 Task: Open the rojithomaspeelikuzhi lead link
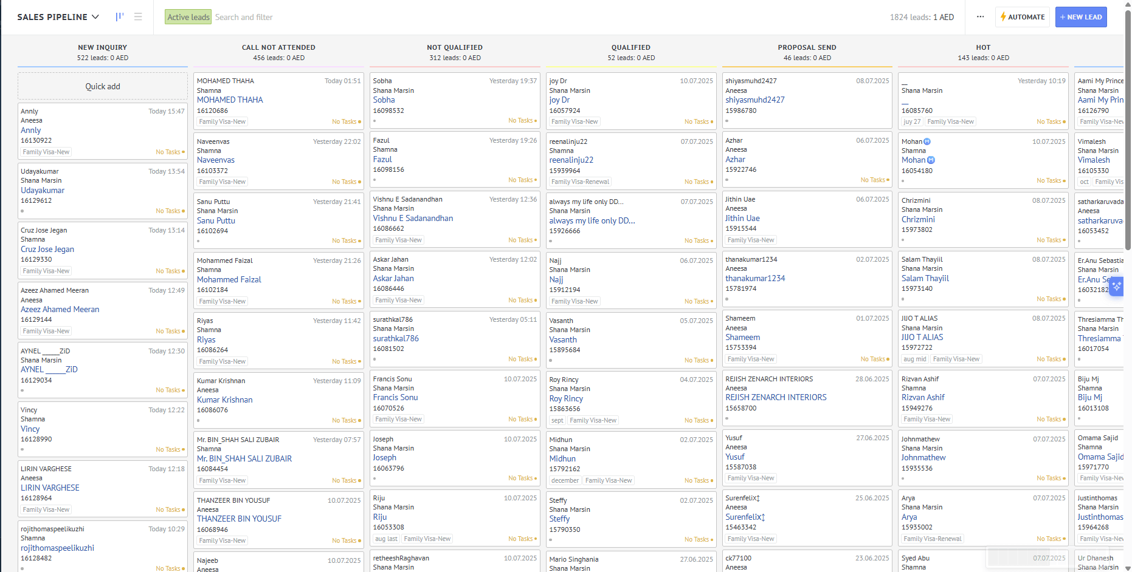pyautogui.click(x=57, y=548)
